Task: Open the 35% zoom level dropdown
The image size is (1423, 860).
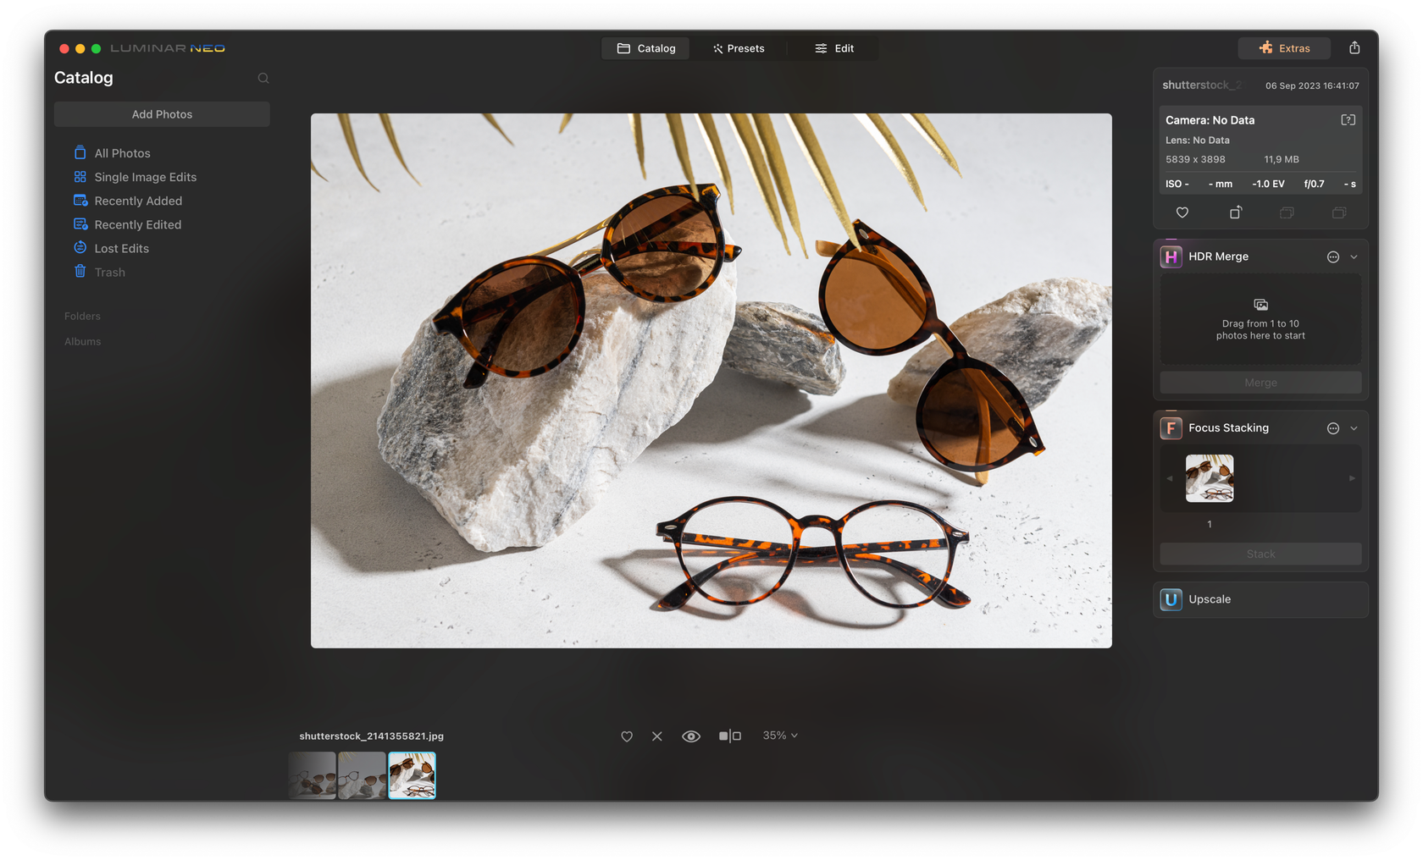Action: pos(780,736)
